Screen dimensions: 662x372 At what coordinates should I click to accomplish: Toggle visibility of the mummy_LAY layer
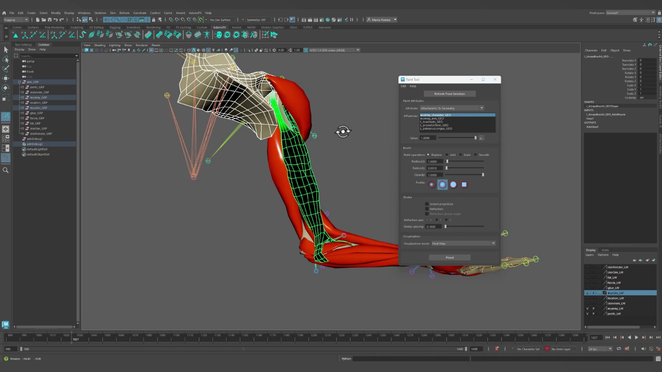coord(587,309)
